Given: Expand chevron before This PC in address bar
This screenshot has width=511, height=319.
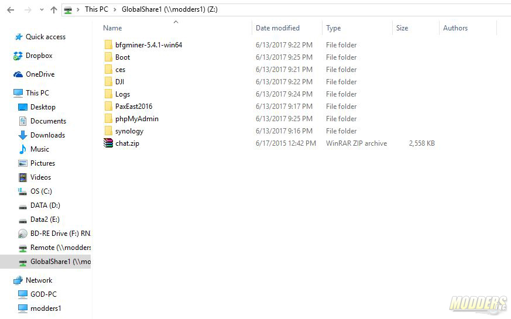Looking at the screenshot, I should click(x=78, y=10).
